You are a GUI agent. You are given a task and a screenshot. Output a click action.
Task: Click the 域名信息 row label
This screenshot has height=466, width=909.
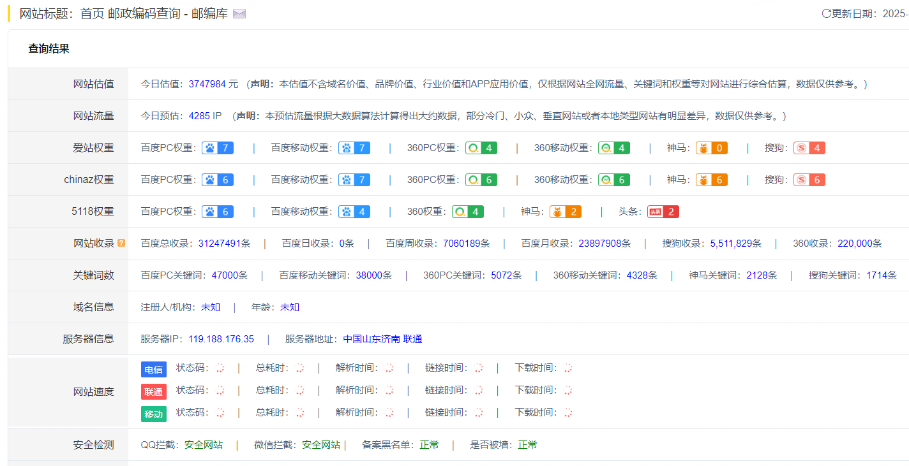click(94, 307)
